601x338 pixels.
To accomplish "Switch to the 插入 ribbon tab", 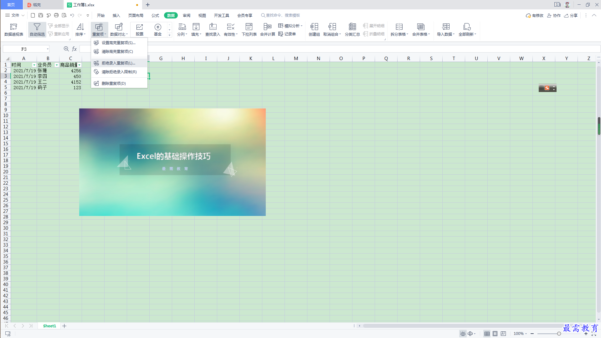I will [x=116, y=15].
